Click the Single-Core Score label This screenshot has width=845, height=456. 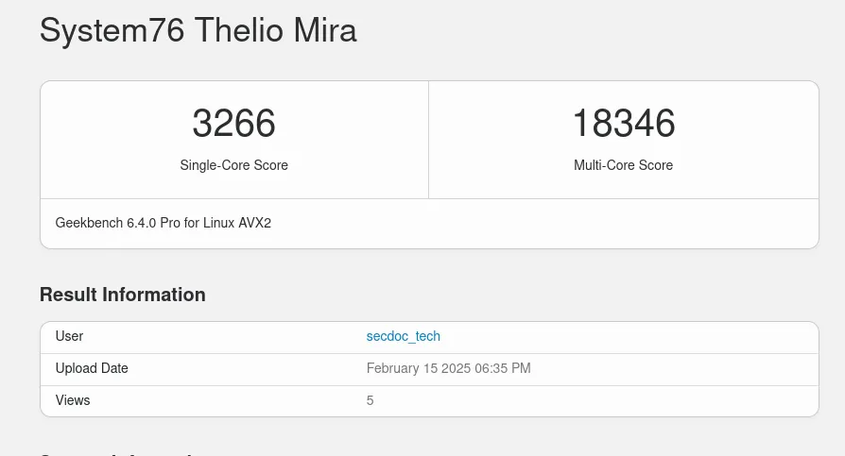tap(233, 165)
